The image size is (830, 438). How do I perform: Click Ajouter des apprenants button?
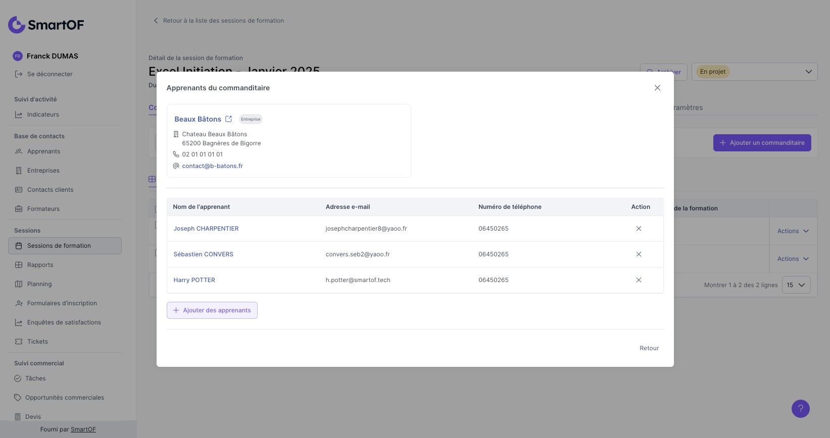pyautogui.click(x=212, y=310)
